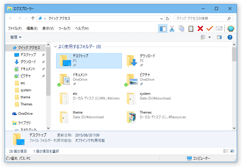Switch to large icons view in status bar
242x167 pixels.
232,151
